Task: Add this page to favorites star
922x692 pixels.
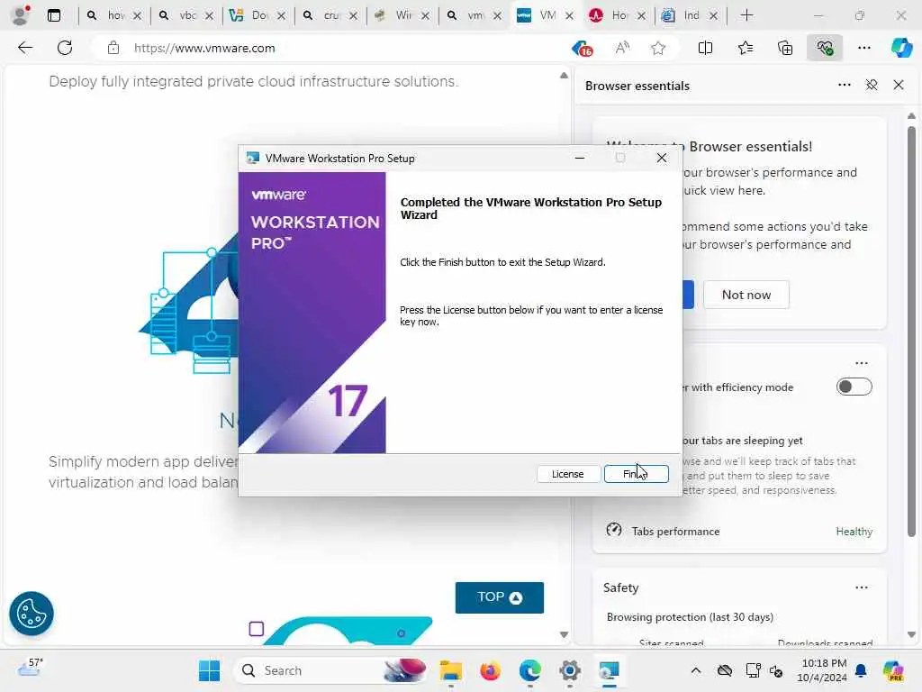Action: (x=658, y=48)
